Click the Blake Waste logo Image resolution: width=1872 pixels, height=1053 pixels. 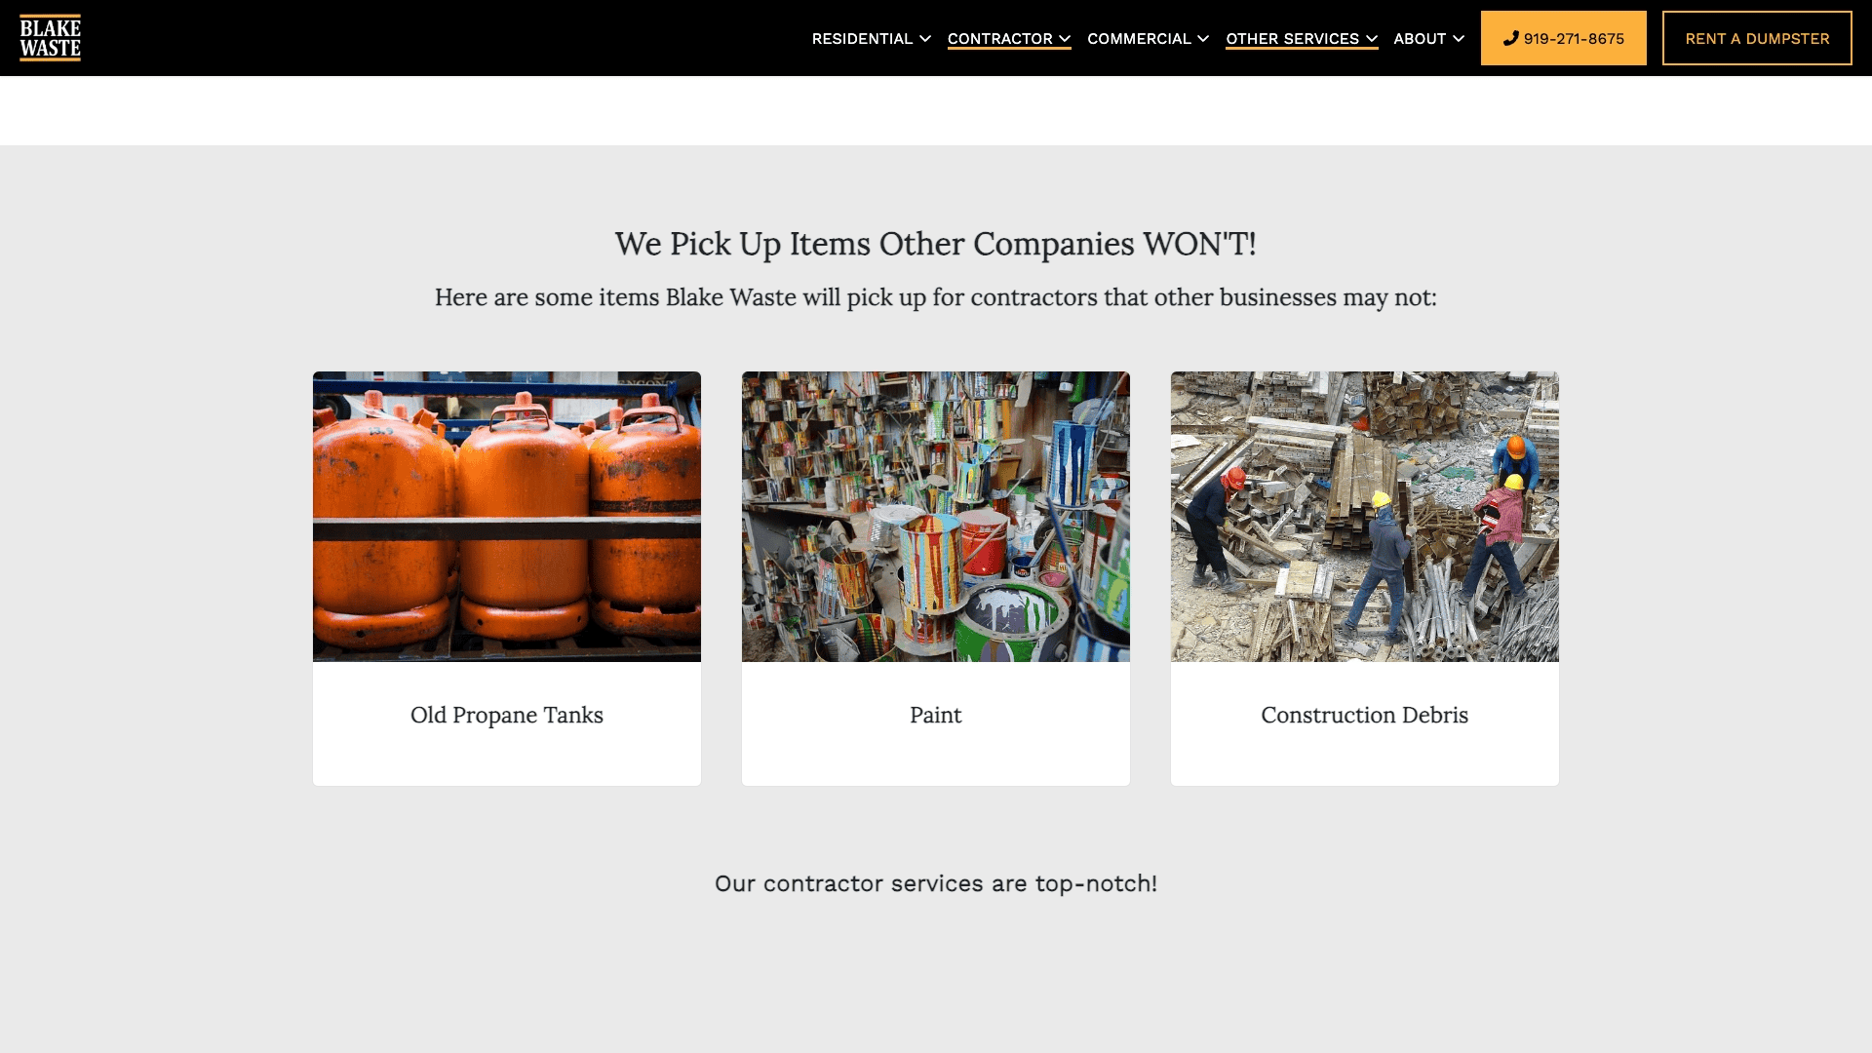tap(50, 38)
